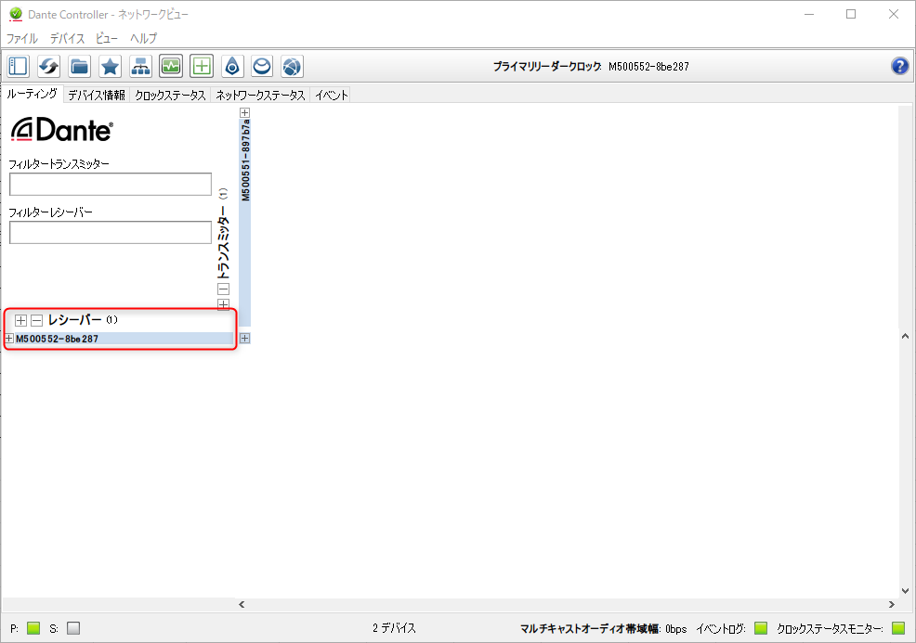Screen dimensions: 916x643
Task: Click the 2 デバイス status bar text
Action: (x=394, y=628)
